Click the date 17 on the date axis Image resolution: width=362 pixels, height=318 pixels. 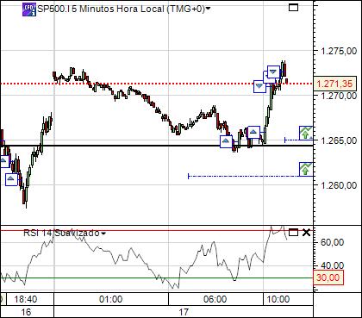(184, 312)
